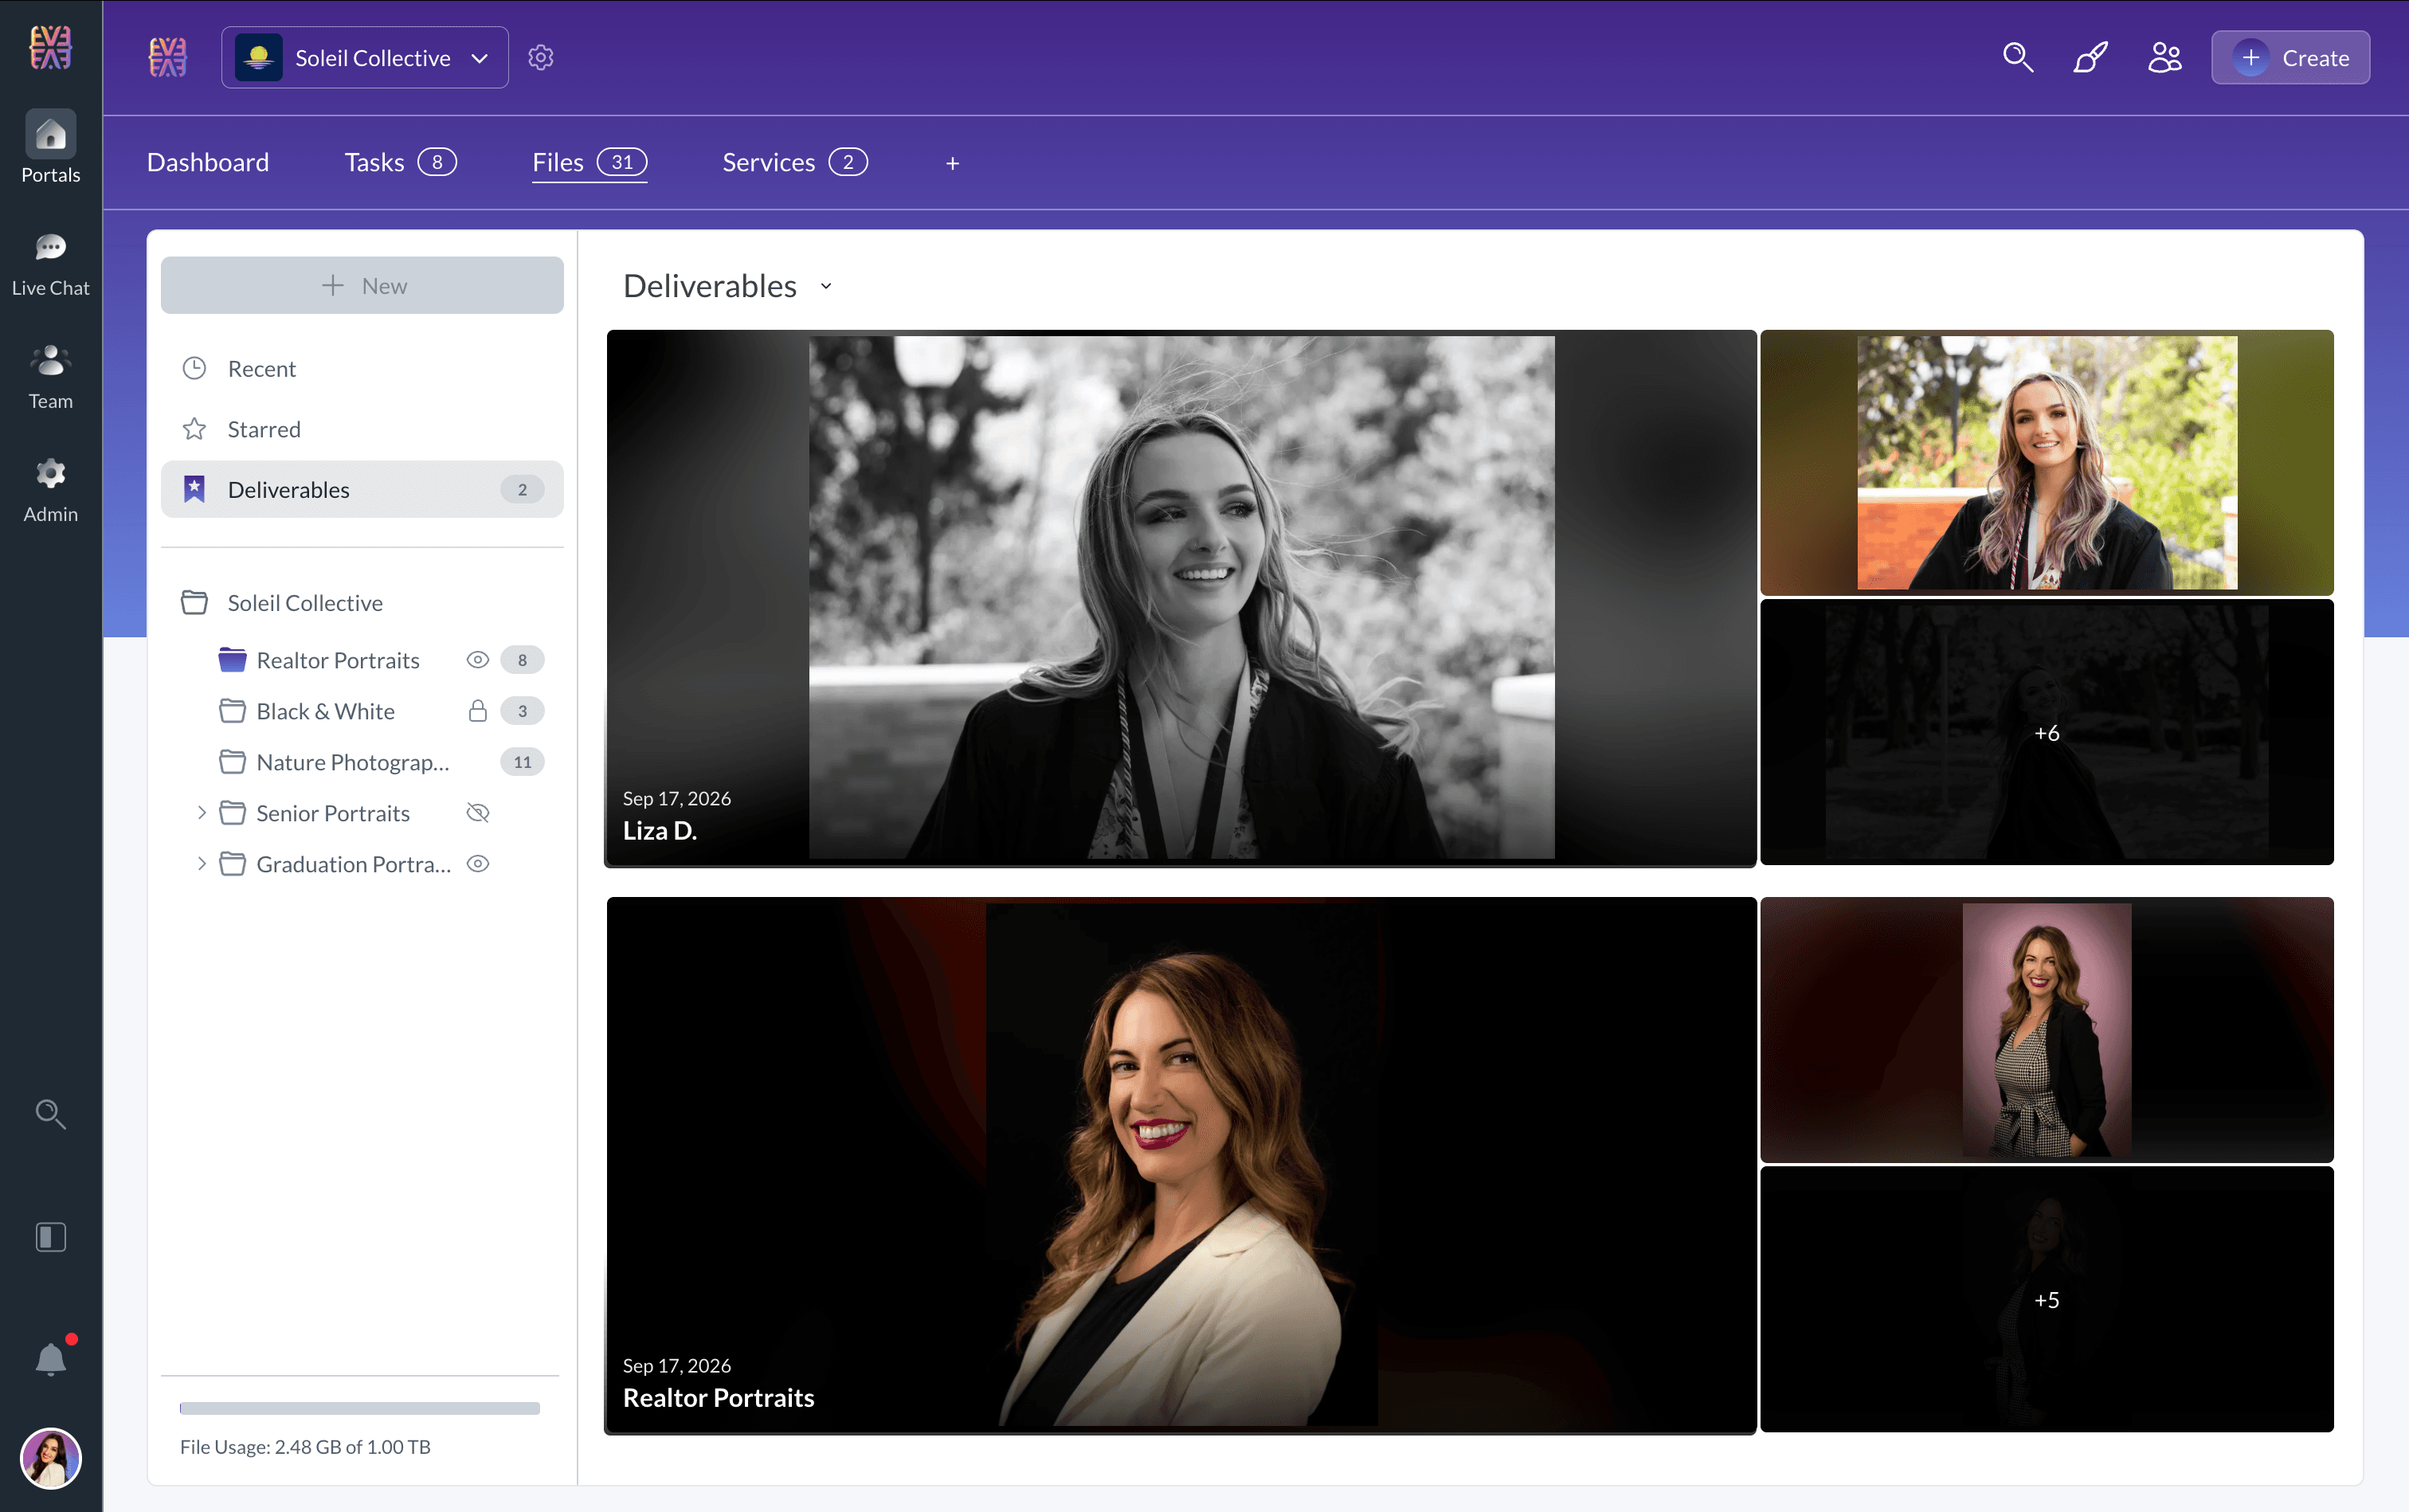The height and width of the screenshot is (1512, 2409).
Task: Click lock icon on Black & White
Action: point(478,711)
